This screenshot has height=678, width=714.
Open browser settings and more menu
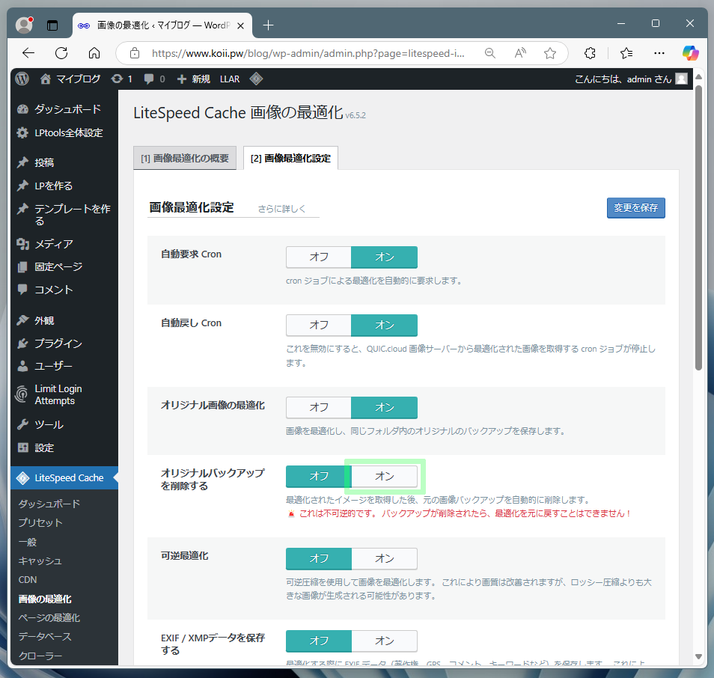pyautogui.click(x=659, y=53)
